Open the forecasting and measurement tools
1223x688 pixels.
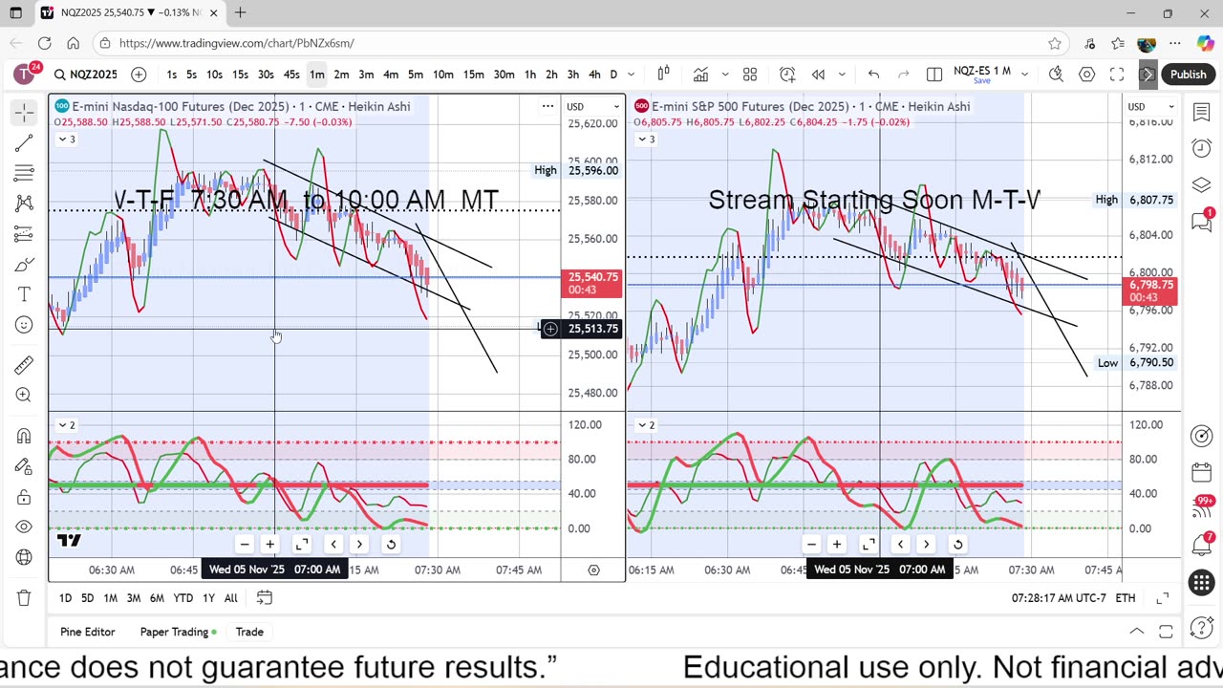pyautogui.click(x=24, y=234)
